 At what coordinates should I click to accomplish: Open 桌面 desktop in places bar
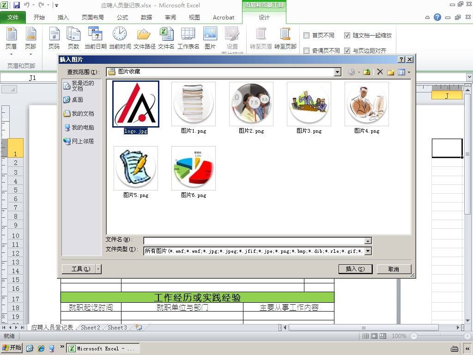coord(73,100)
